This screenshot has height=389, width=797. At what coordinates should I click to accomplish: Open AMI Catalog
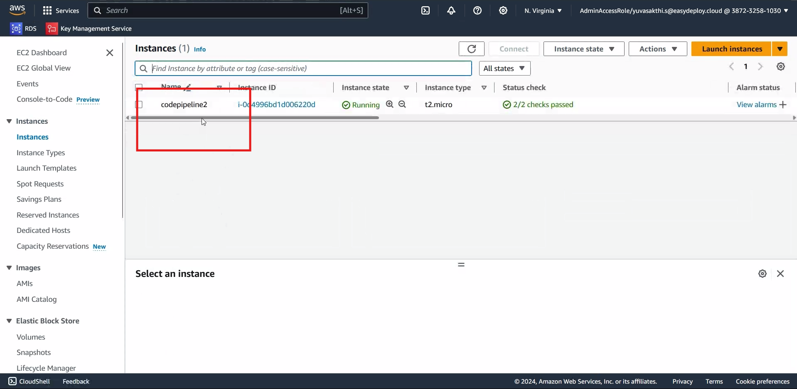tap(37, 299)
